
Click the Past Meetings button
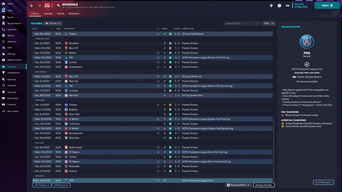(323, 182)
